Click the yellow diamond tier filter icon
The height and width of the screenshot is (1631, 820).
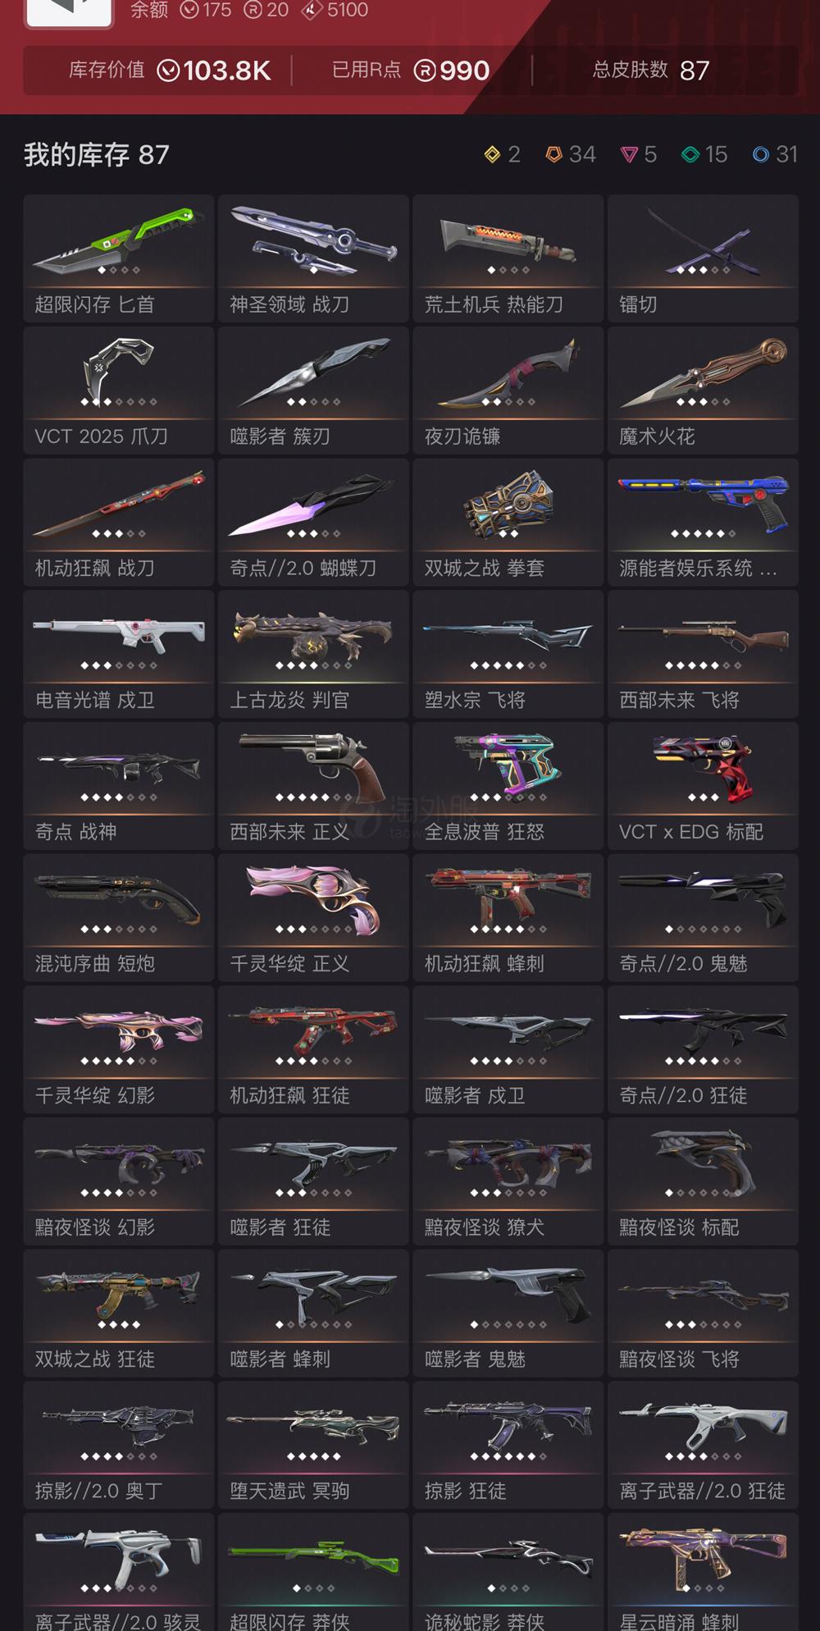[x=492, y=154]
